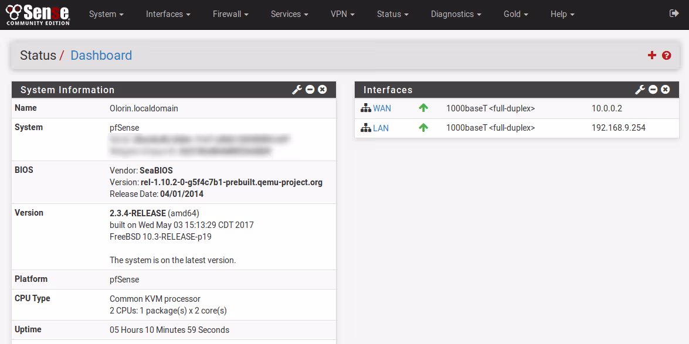Click wrench icon on System Information panel
The width and height of the screenshot is (689, 344).
pyautogui.click(x=297, y=90)
